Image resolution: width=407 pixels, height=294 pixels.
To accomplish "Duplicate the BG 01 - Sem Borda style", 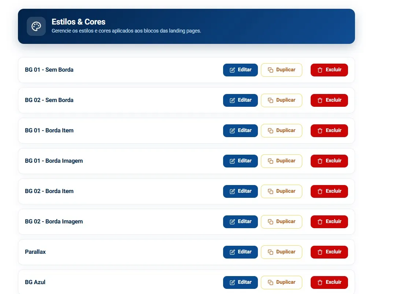I will point(281,70).
